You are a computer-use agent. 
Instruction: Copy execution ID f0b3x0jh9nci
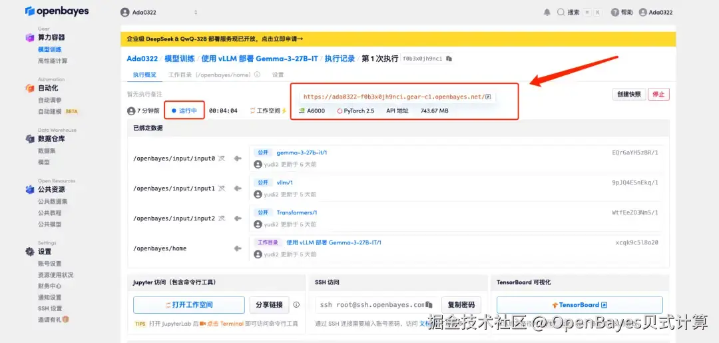coord(449,59)
